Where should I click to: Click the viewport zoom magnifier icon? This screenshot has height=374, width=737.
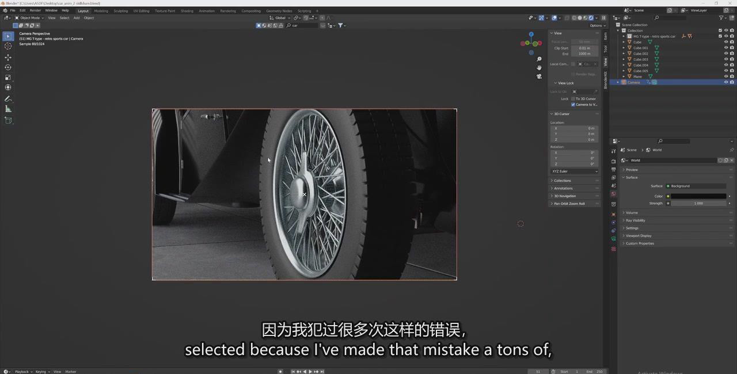(539, 59)
